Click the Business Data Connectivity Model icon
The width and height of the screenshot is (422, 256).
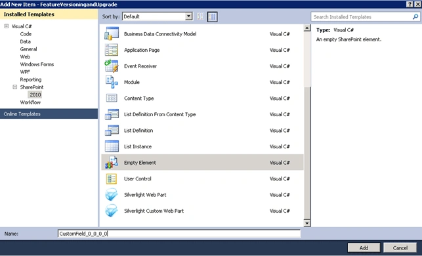tap(112, 33)
